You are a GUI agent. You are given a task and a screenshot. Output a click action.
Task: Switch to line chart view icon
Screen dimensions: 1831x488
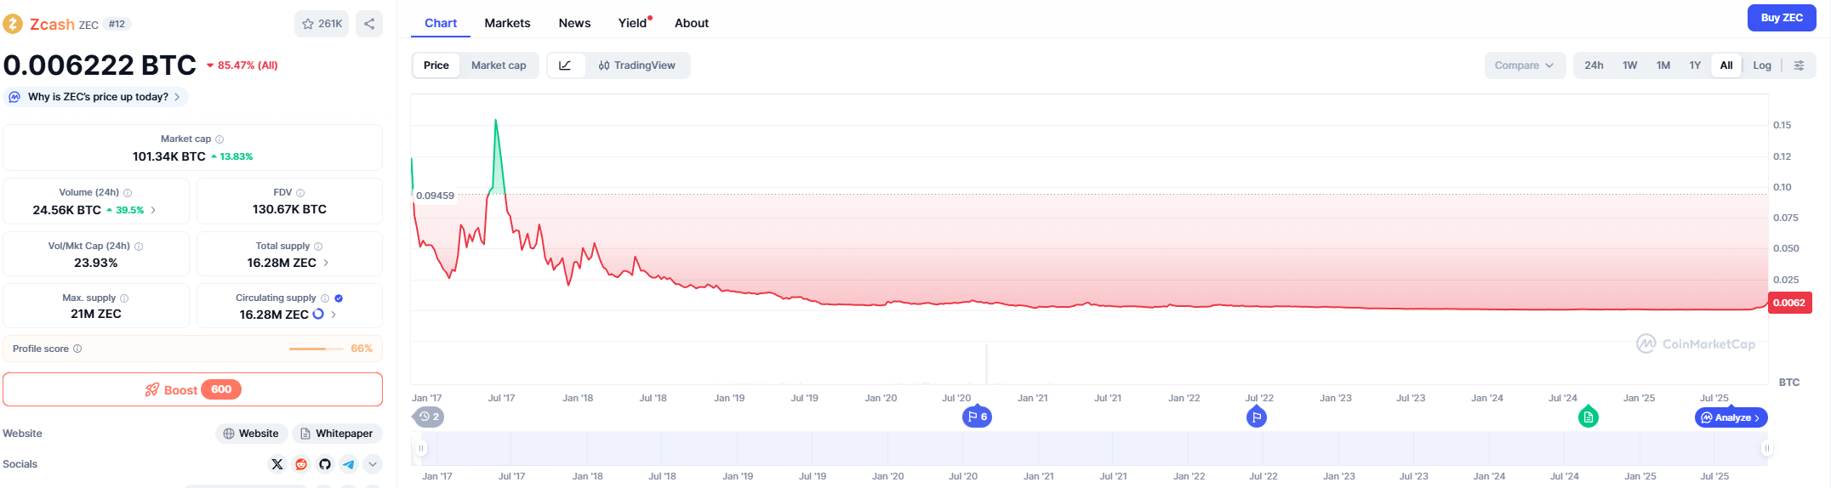tap(565, 65)
